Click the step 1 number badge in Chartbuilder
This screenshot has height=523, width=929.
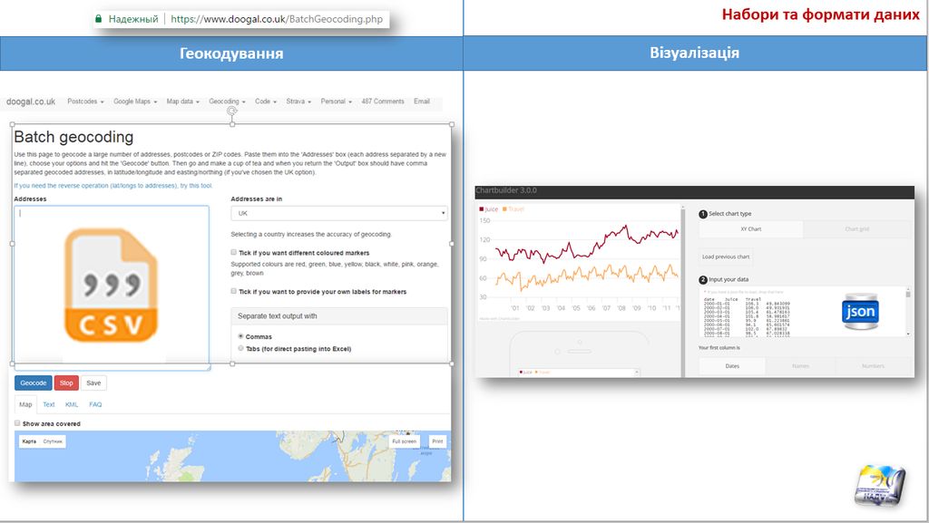coord(703,214)
